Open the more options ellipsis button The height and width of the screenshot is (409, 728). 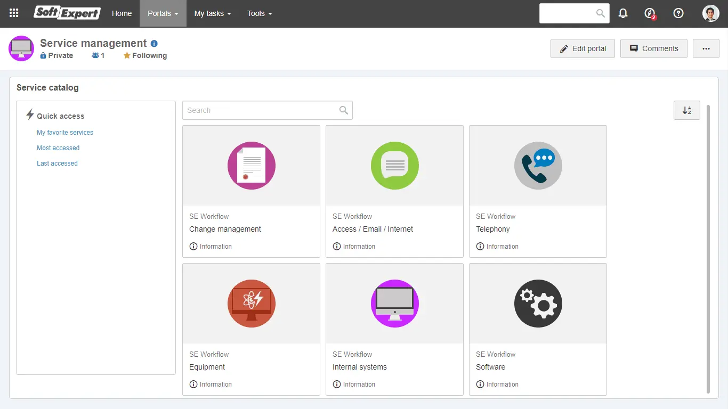[706, 48]
